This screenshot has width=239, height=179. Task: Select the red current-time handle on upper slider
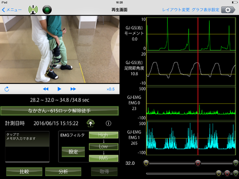point(198,163)
